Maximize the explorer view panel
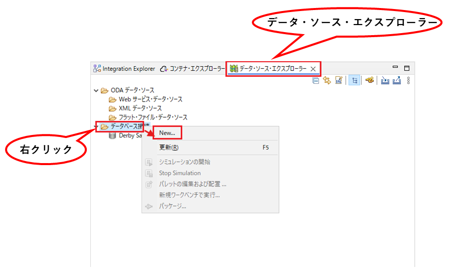This screenshot has width=454, height=279. pyautogui.click(x=407, y=68)
